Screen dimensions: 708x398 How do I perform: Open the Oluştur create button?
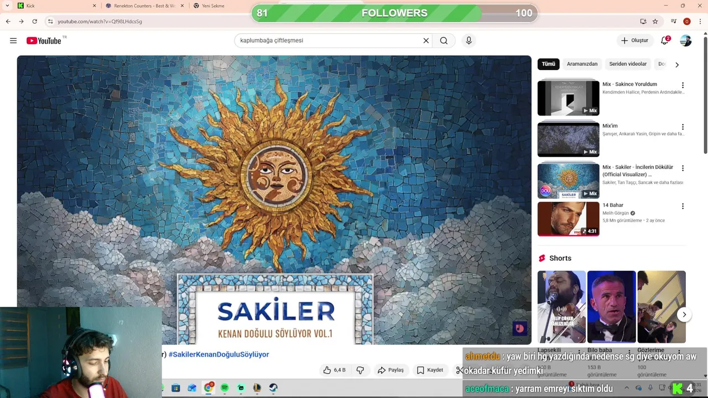tap(634, 40)
